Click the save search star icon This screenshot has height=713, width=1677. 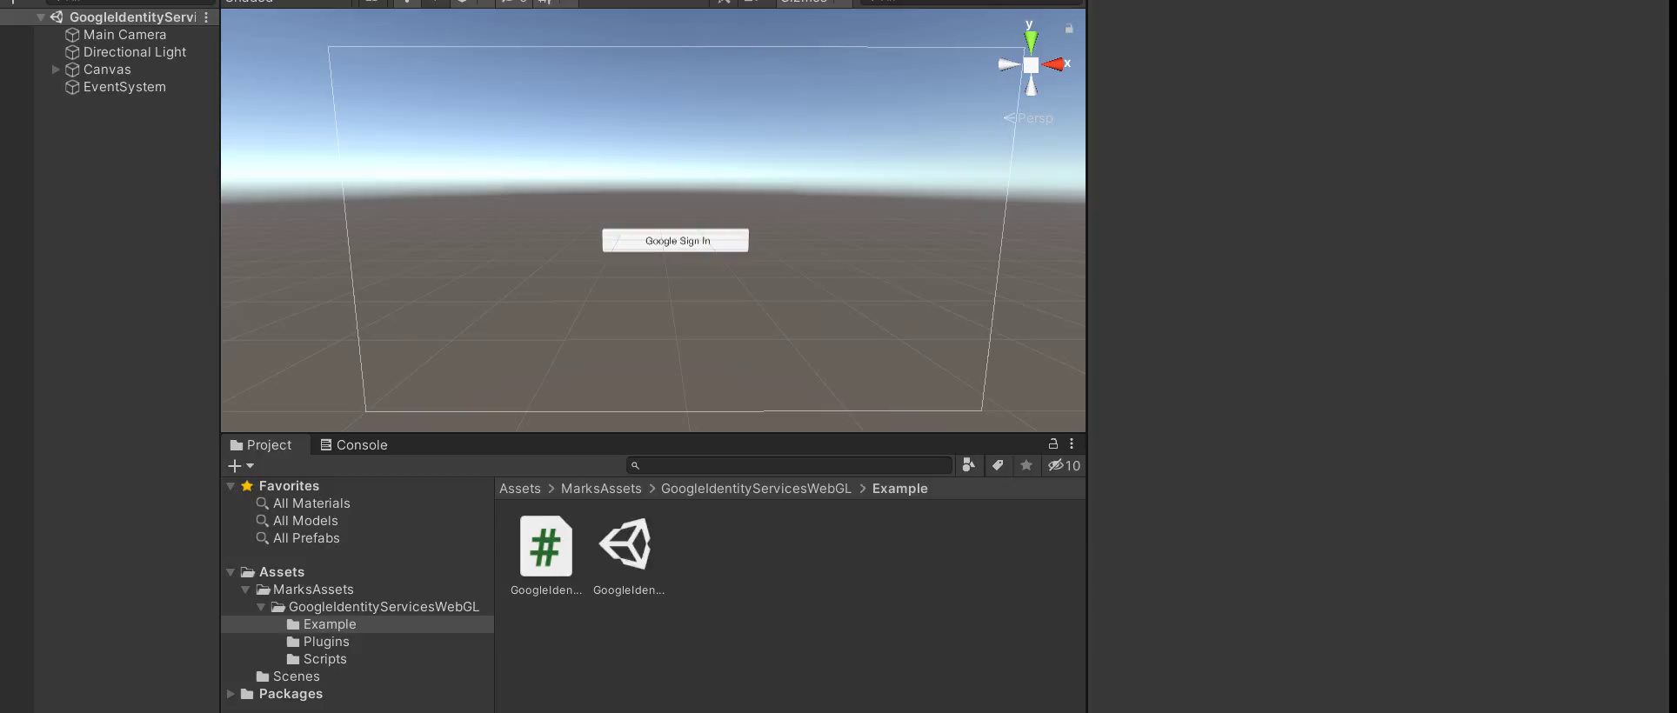1026,465
